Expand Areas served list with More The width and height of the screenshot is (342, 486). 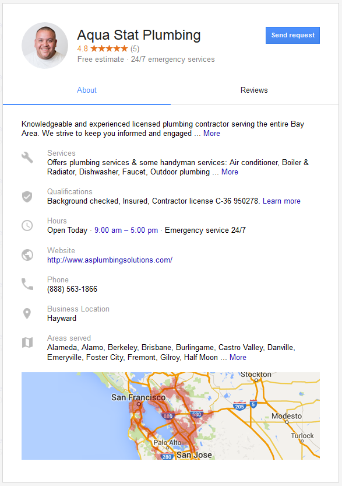(x=238, y=358)
